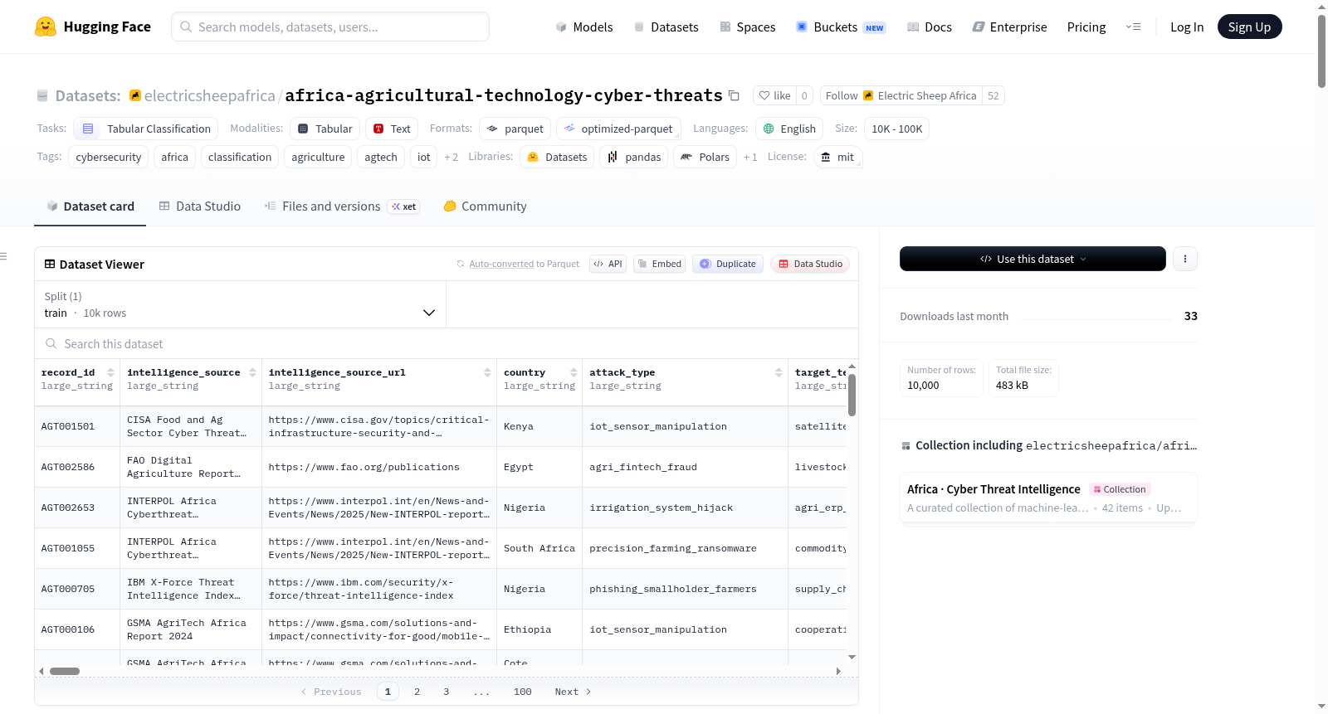Click the parquet format tag

click(x=515, y=129)
